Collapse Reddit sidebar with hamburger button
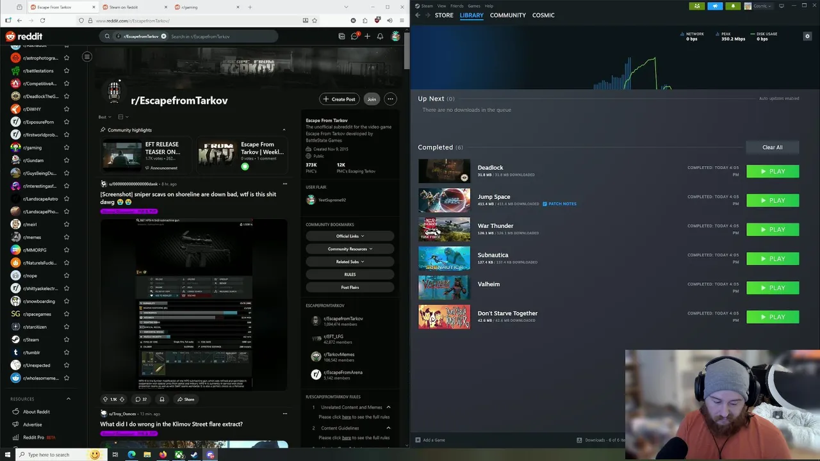Viewport: 820px width, 461px height. point(87,56)
